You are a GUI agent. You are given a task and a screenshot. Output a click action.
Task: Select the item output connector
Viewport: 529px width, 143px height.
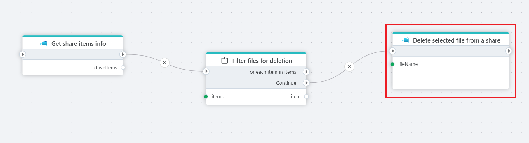(x=306, y=96)
